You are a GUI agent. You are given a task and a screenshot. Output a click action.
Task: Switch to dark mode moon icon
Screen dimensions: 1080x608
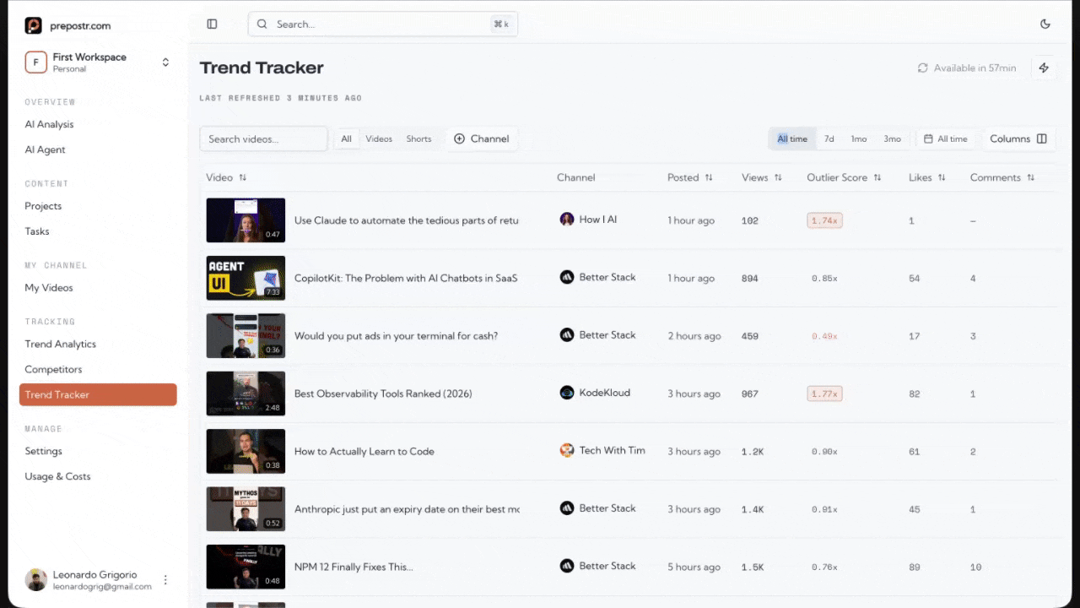(1045, 24)
